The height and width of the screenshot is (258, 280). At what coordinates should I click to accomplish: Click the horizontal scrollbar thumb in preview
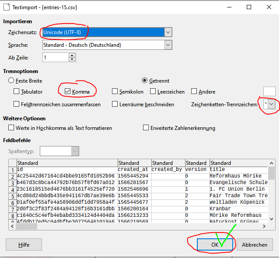click(26, 227)
